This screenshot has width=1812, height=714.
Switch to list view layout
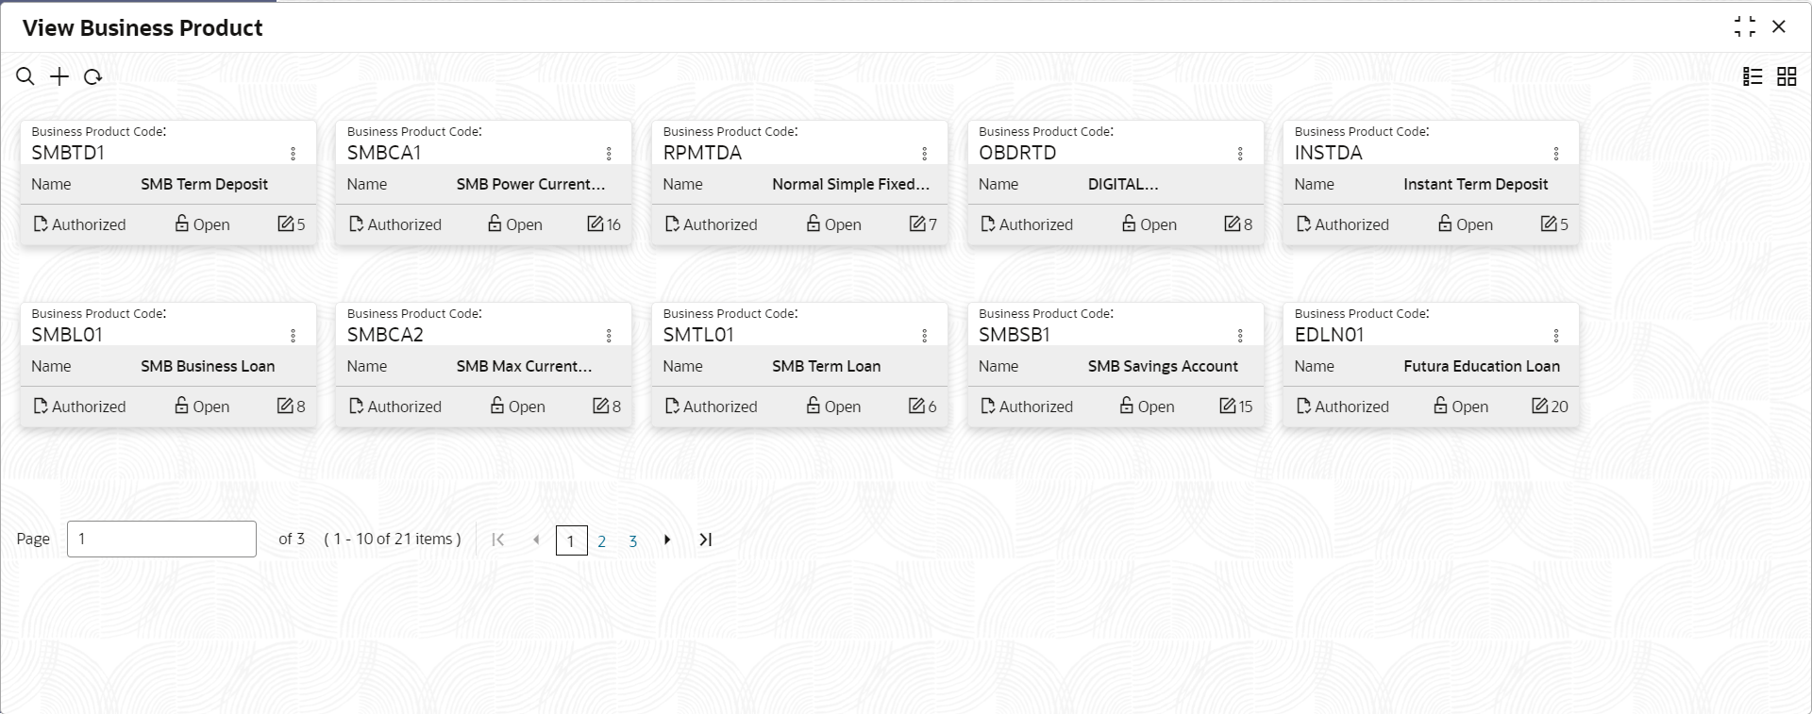(1753, 76)
